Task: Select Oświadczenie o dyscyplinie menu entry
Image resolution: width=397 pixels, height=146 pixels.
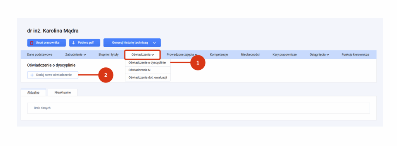Action: click(148, 62)
